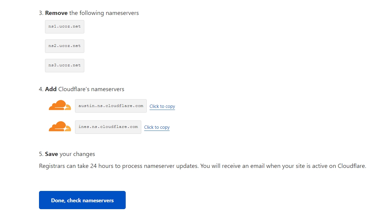Click the bold word Save in step 5
This screenshot has height=222, width=390.
51,154
